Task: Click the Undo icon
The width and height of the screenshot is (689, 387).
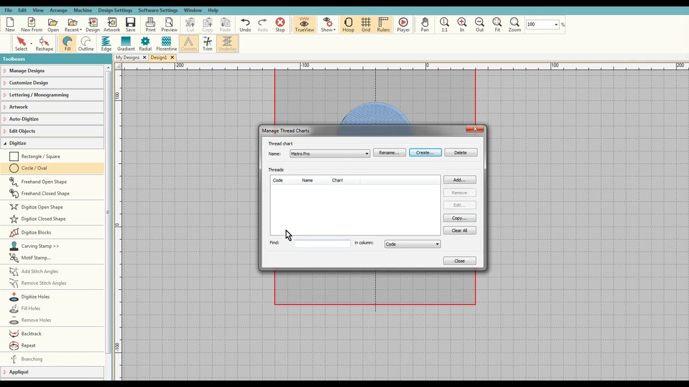Action: click(245, 25)
